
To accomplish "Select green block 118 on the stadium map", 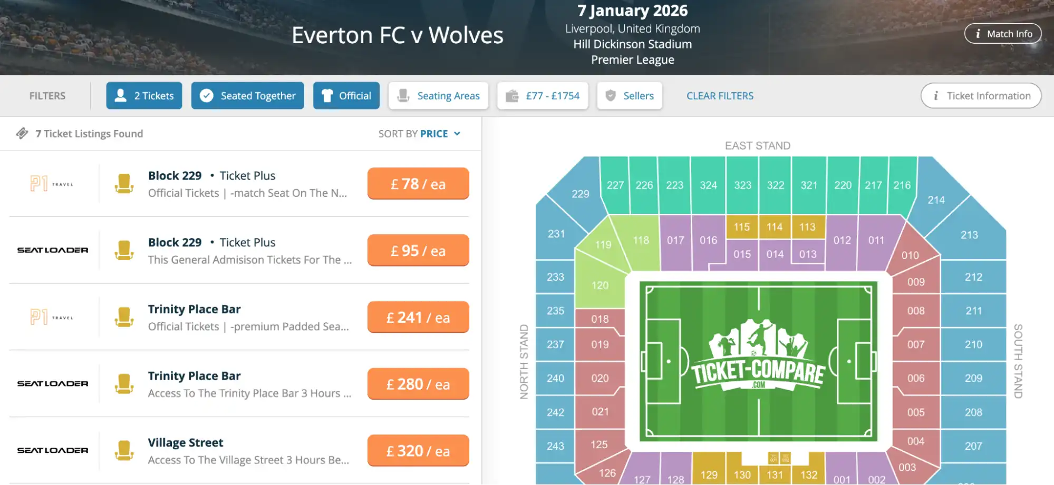I will [x=640, y=240].
